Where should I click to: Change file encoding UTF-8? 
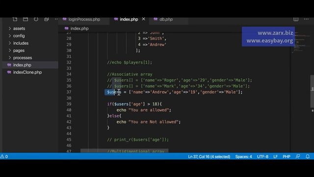point(262,156)
